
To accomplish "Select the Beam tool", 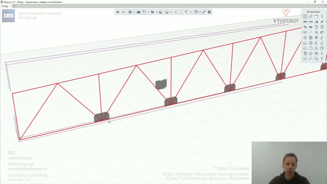I will pos(322,22).
